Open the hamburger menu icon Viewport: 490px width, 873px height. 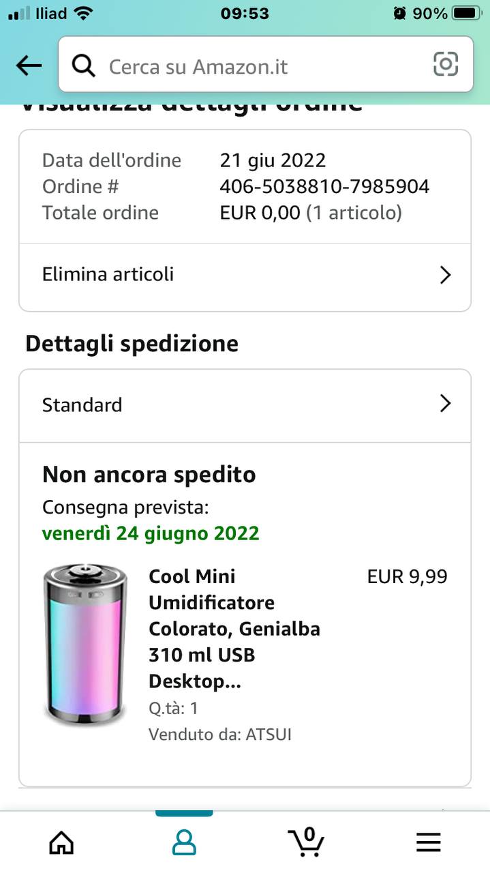coord(429,843)
